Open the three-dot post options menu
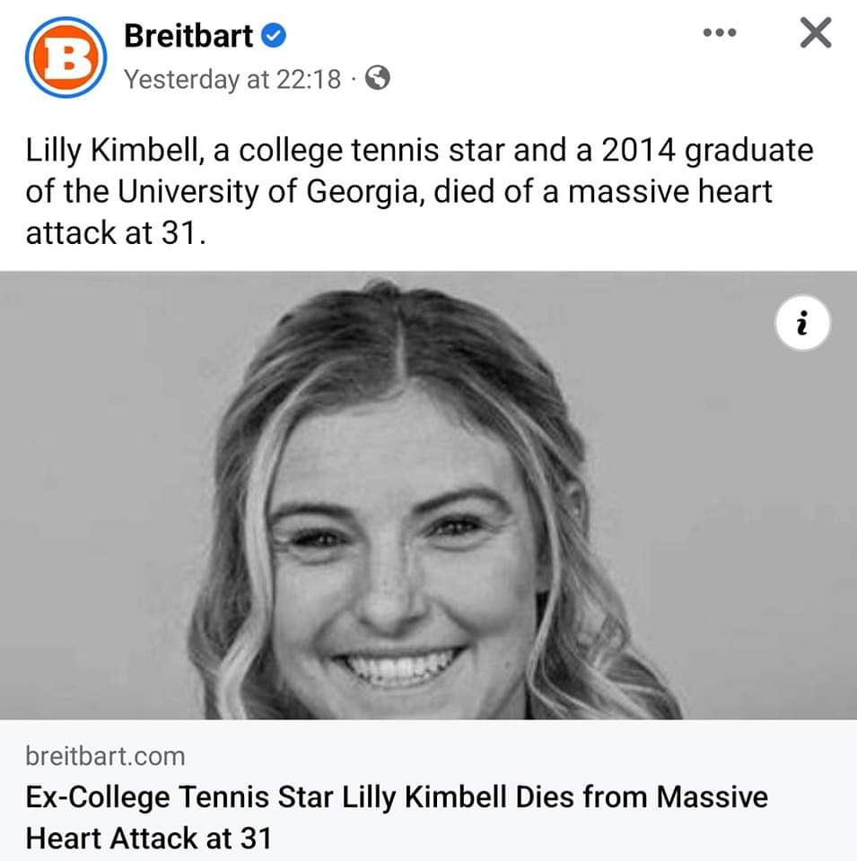The image size is (857, 861). 719,34
